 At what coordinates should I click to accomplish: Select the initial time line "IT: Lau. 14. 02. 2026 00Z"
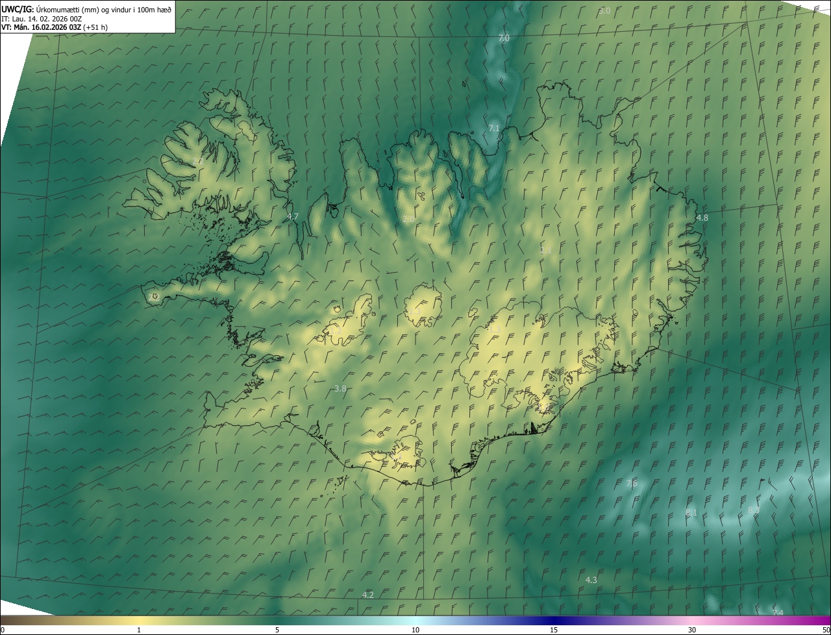coord(41,18)
